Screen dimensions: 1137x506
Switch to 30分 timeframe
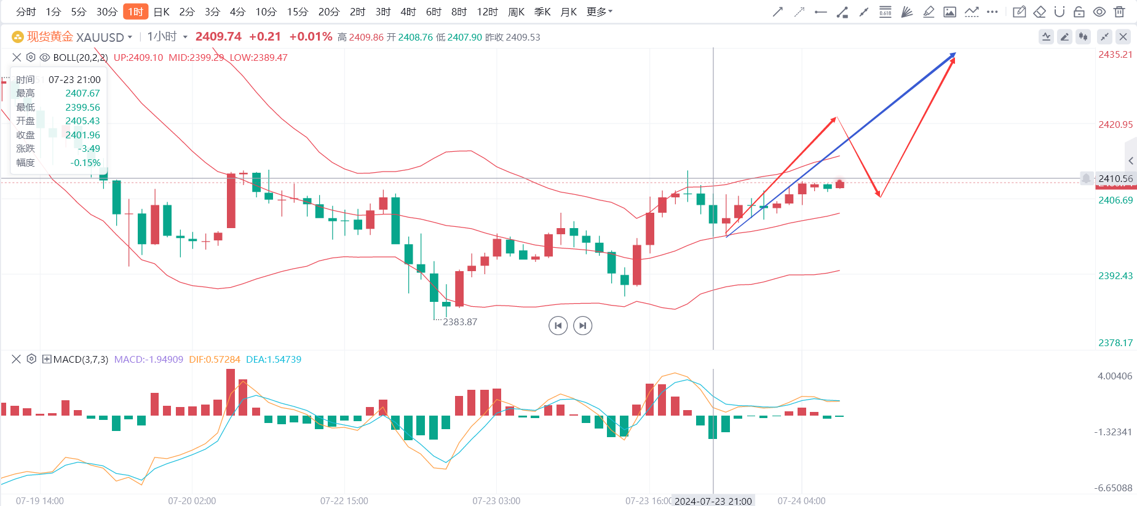click(107, 12)
